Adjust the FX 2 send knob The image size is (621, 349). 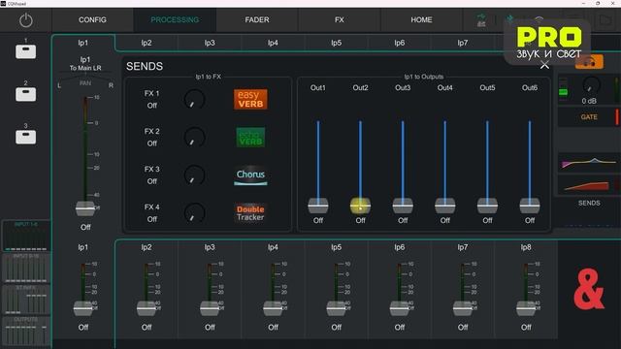194,138
